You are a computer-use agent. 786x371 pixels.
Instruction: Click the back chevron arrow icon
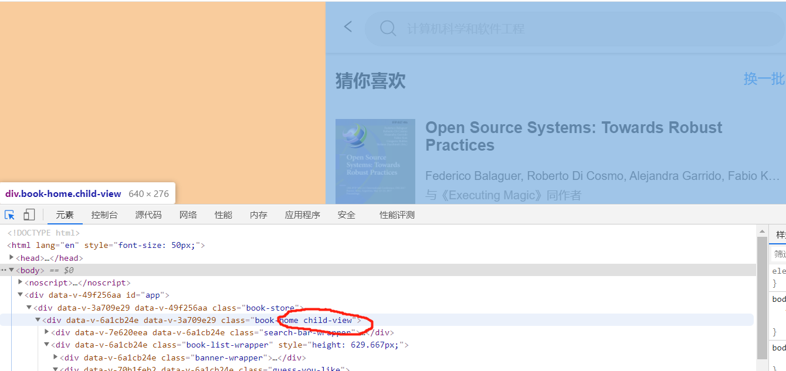click(x=347, y=26)
